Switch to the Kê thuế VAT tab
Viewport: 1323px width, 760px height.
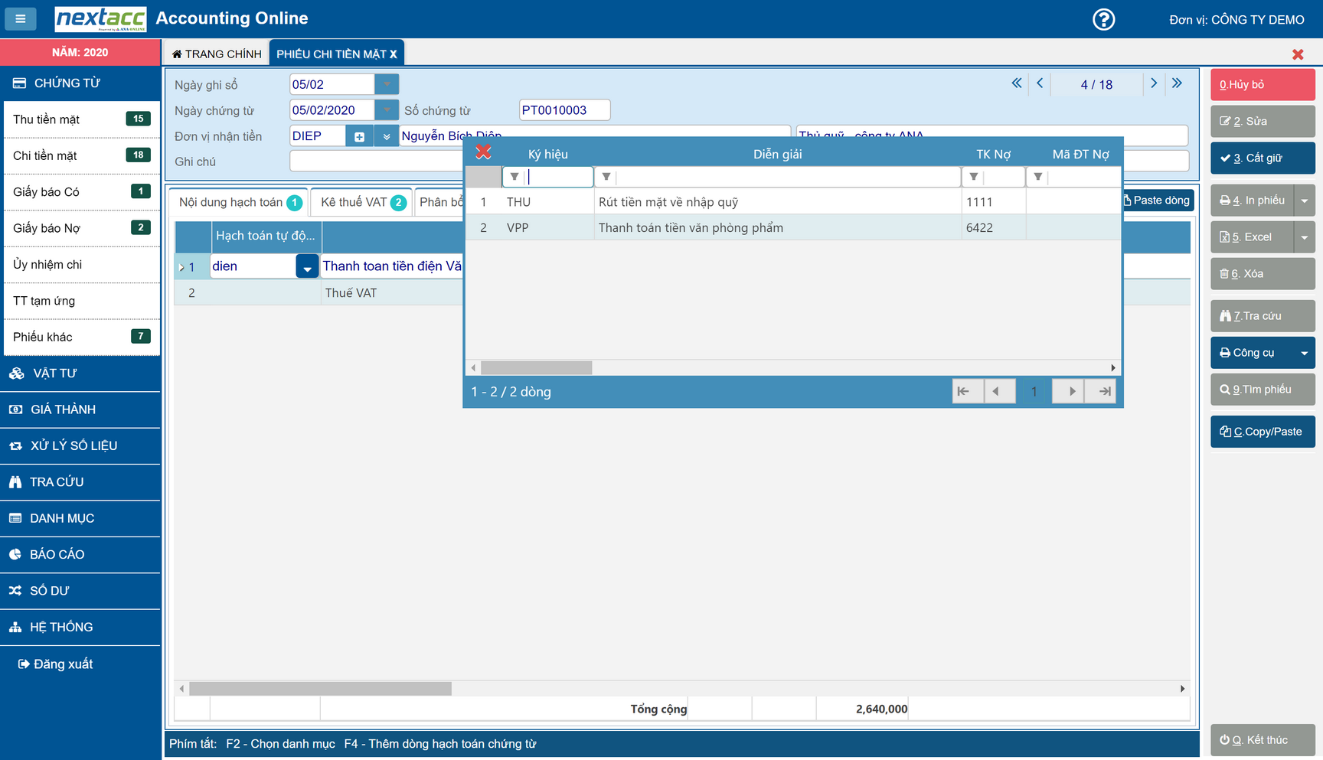361,202
